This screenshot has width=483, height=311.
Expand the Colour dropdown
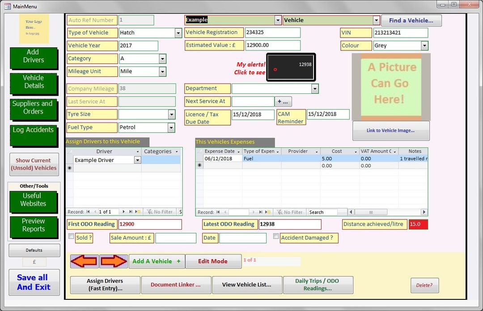pyautogui.click(x=424, y=45)
